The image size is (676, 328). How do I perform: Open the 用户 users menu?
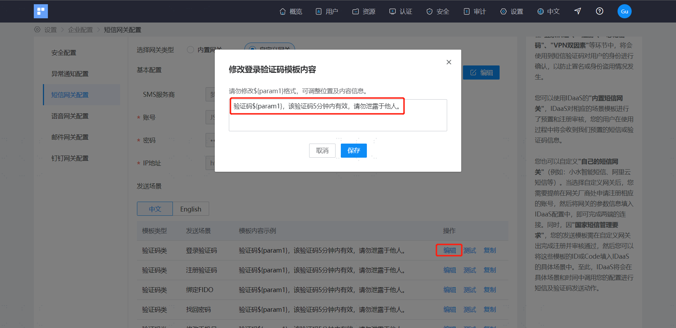[x=327, y=12]
